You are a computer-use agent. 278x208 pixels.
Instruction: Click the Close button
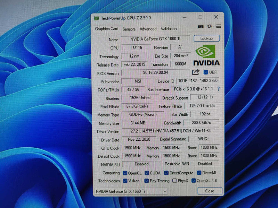[210, 191]
